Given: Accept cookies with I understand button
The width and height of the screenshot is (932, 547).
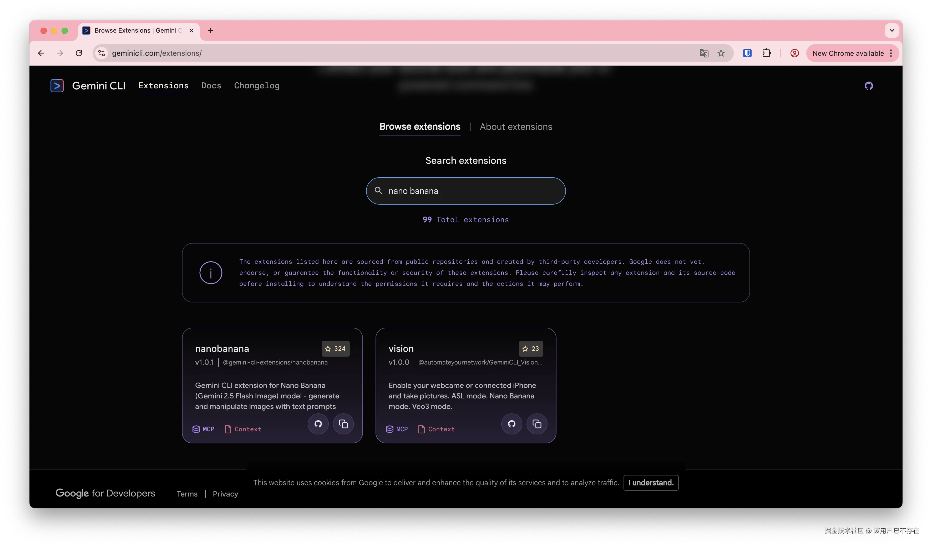Looking at the screenshot, I should (x=651, y=483).
